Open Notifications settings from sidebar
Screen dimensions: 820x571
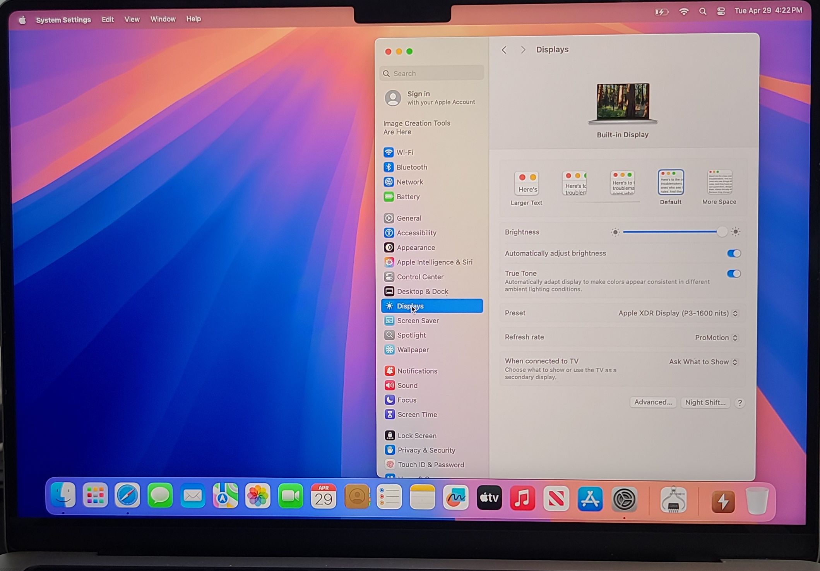coord(417,371)
